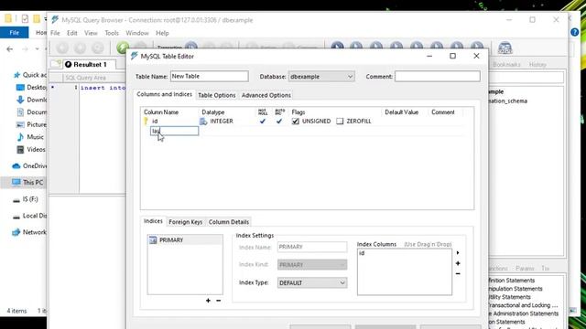Select the Columns and Indices tab
The width and height of the screenshot is (586, 329).
(x=165, y=94)
